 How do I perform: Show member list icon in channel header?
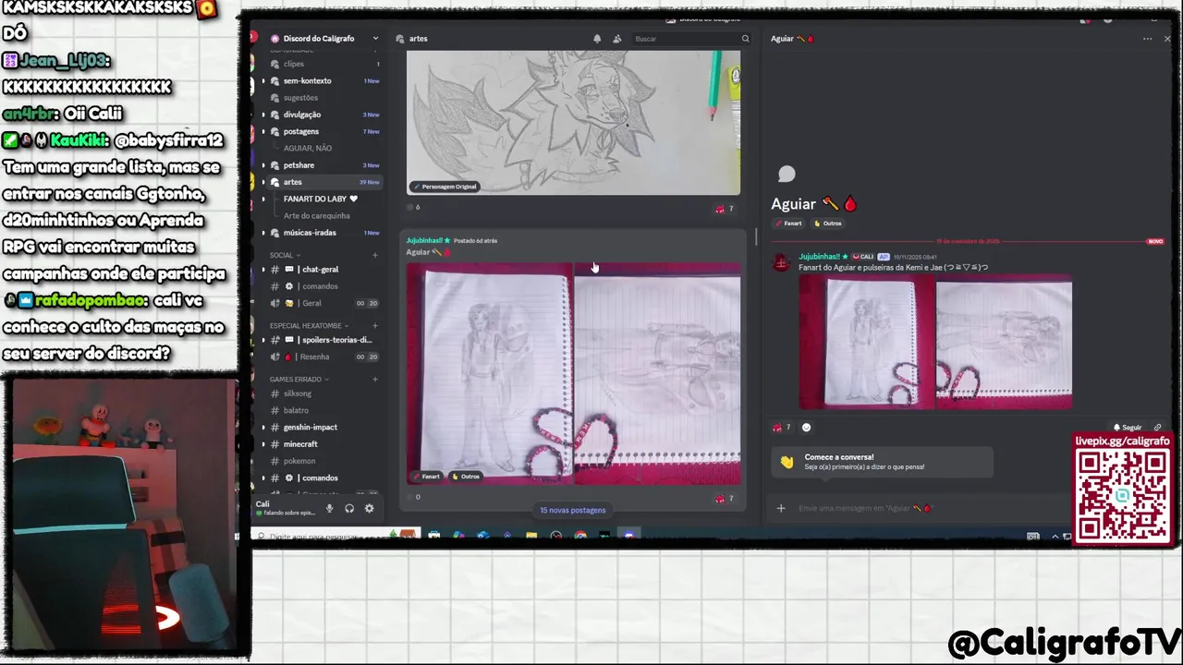coord(616,39)
